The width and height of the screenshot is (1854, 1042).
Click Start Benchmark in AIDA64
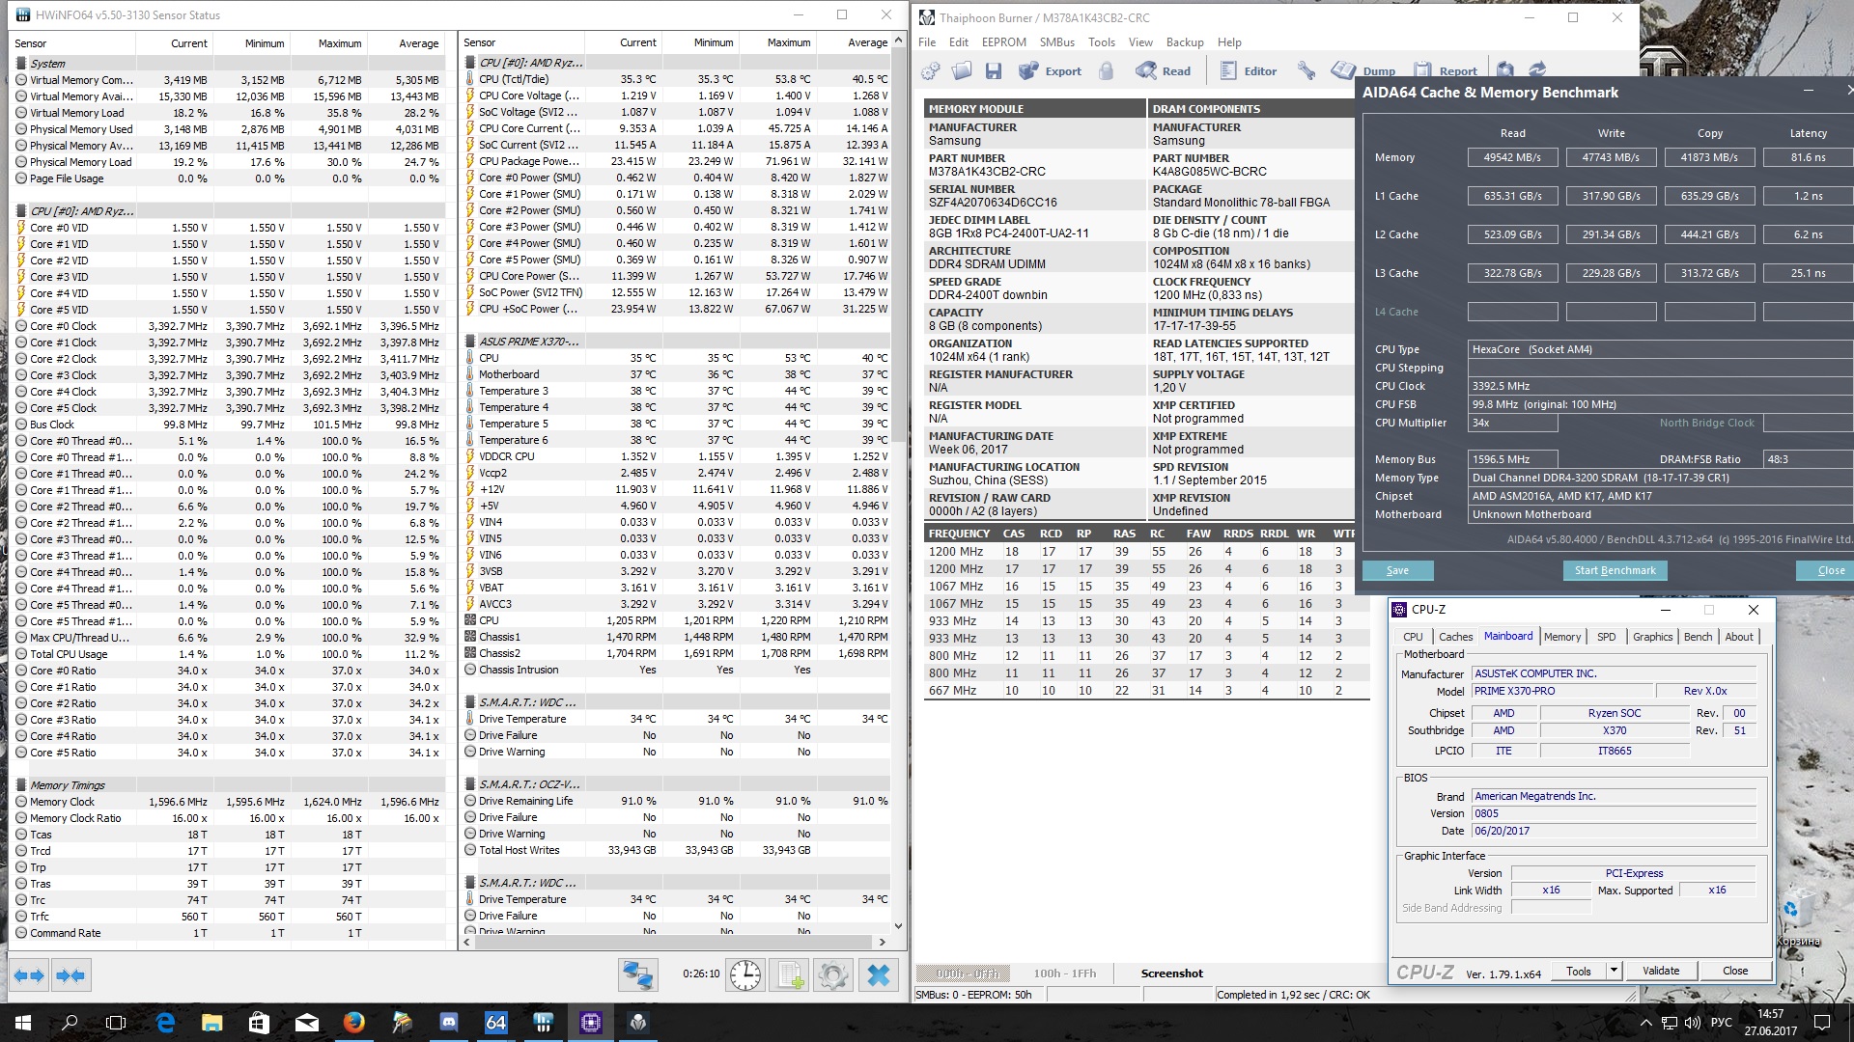tap(1615, 570)
